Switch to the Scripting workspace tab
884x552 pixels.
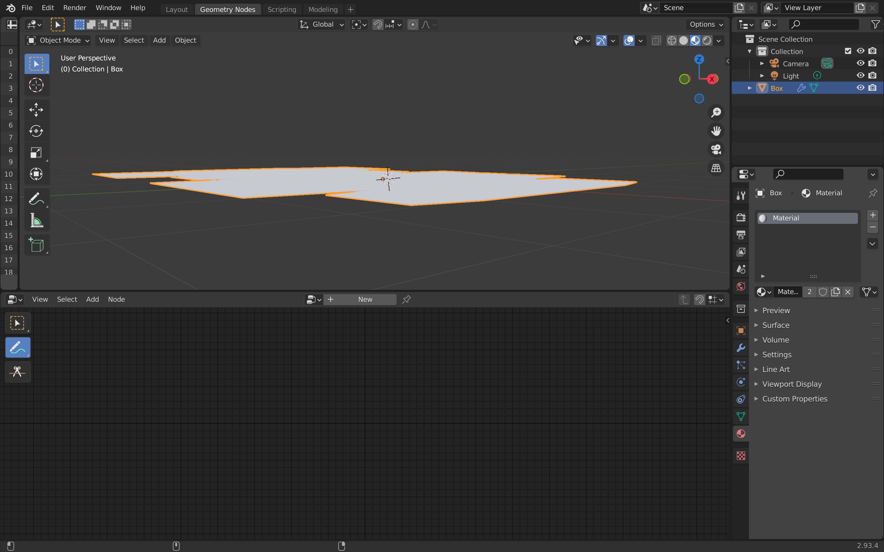[282, 10]
